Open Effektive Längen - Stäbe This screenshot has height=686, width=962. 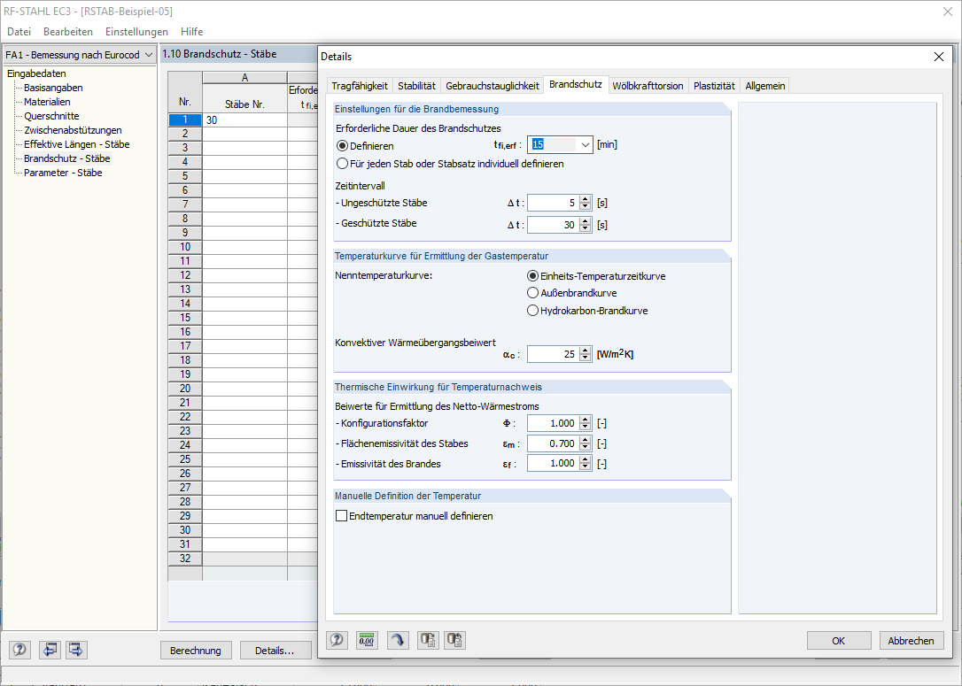[x=77, y=144]
